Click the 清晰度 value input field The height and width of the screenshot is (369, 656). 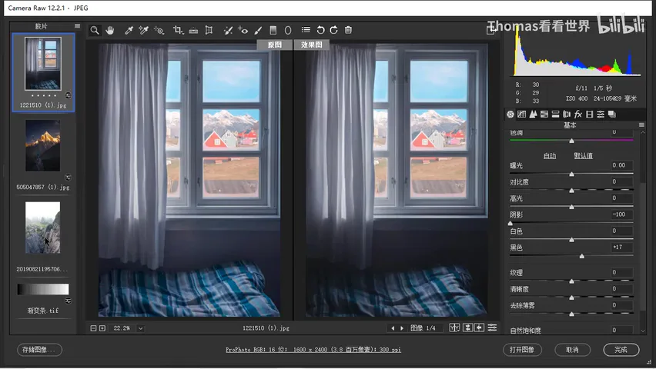[x=621, y=289]
